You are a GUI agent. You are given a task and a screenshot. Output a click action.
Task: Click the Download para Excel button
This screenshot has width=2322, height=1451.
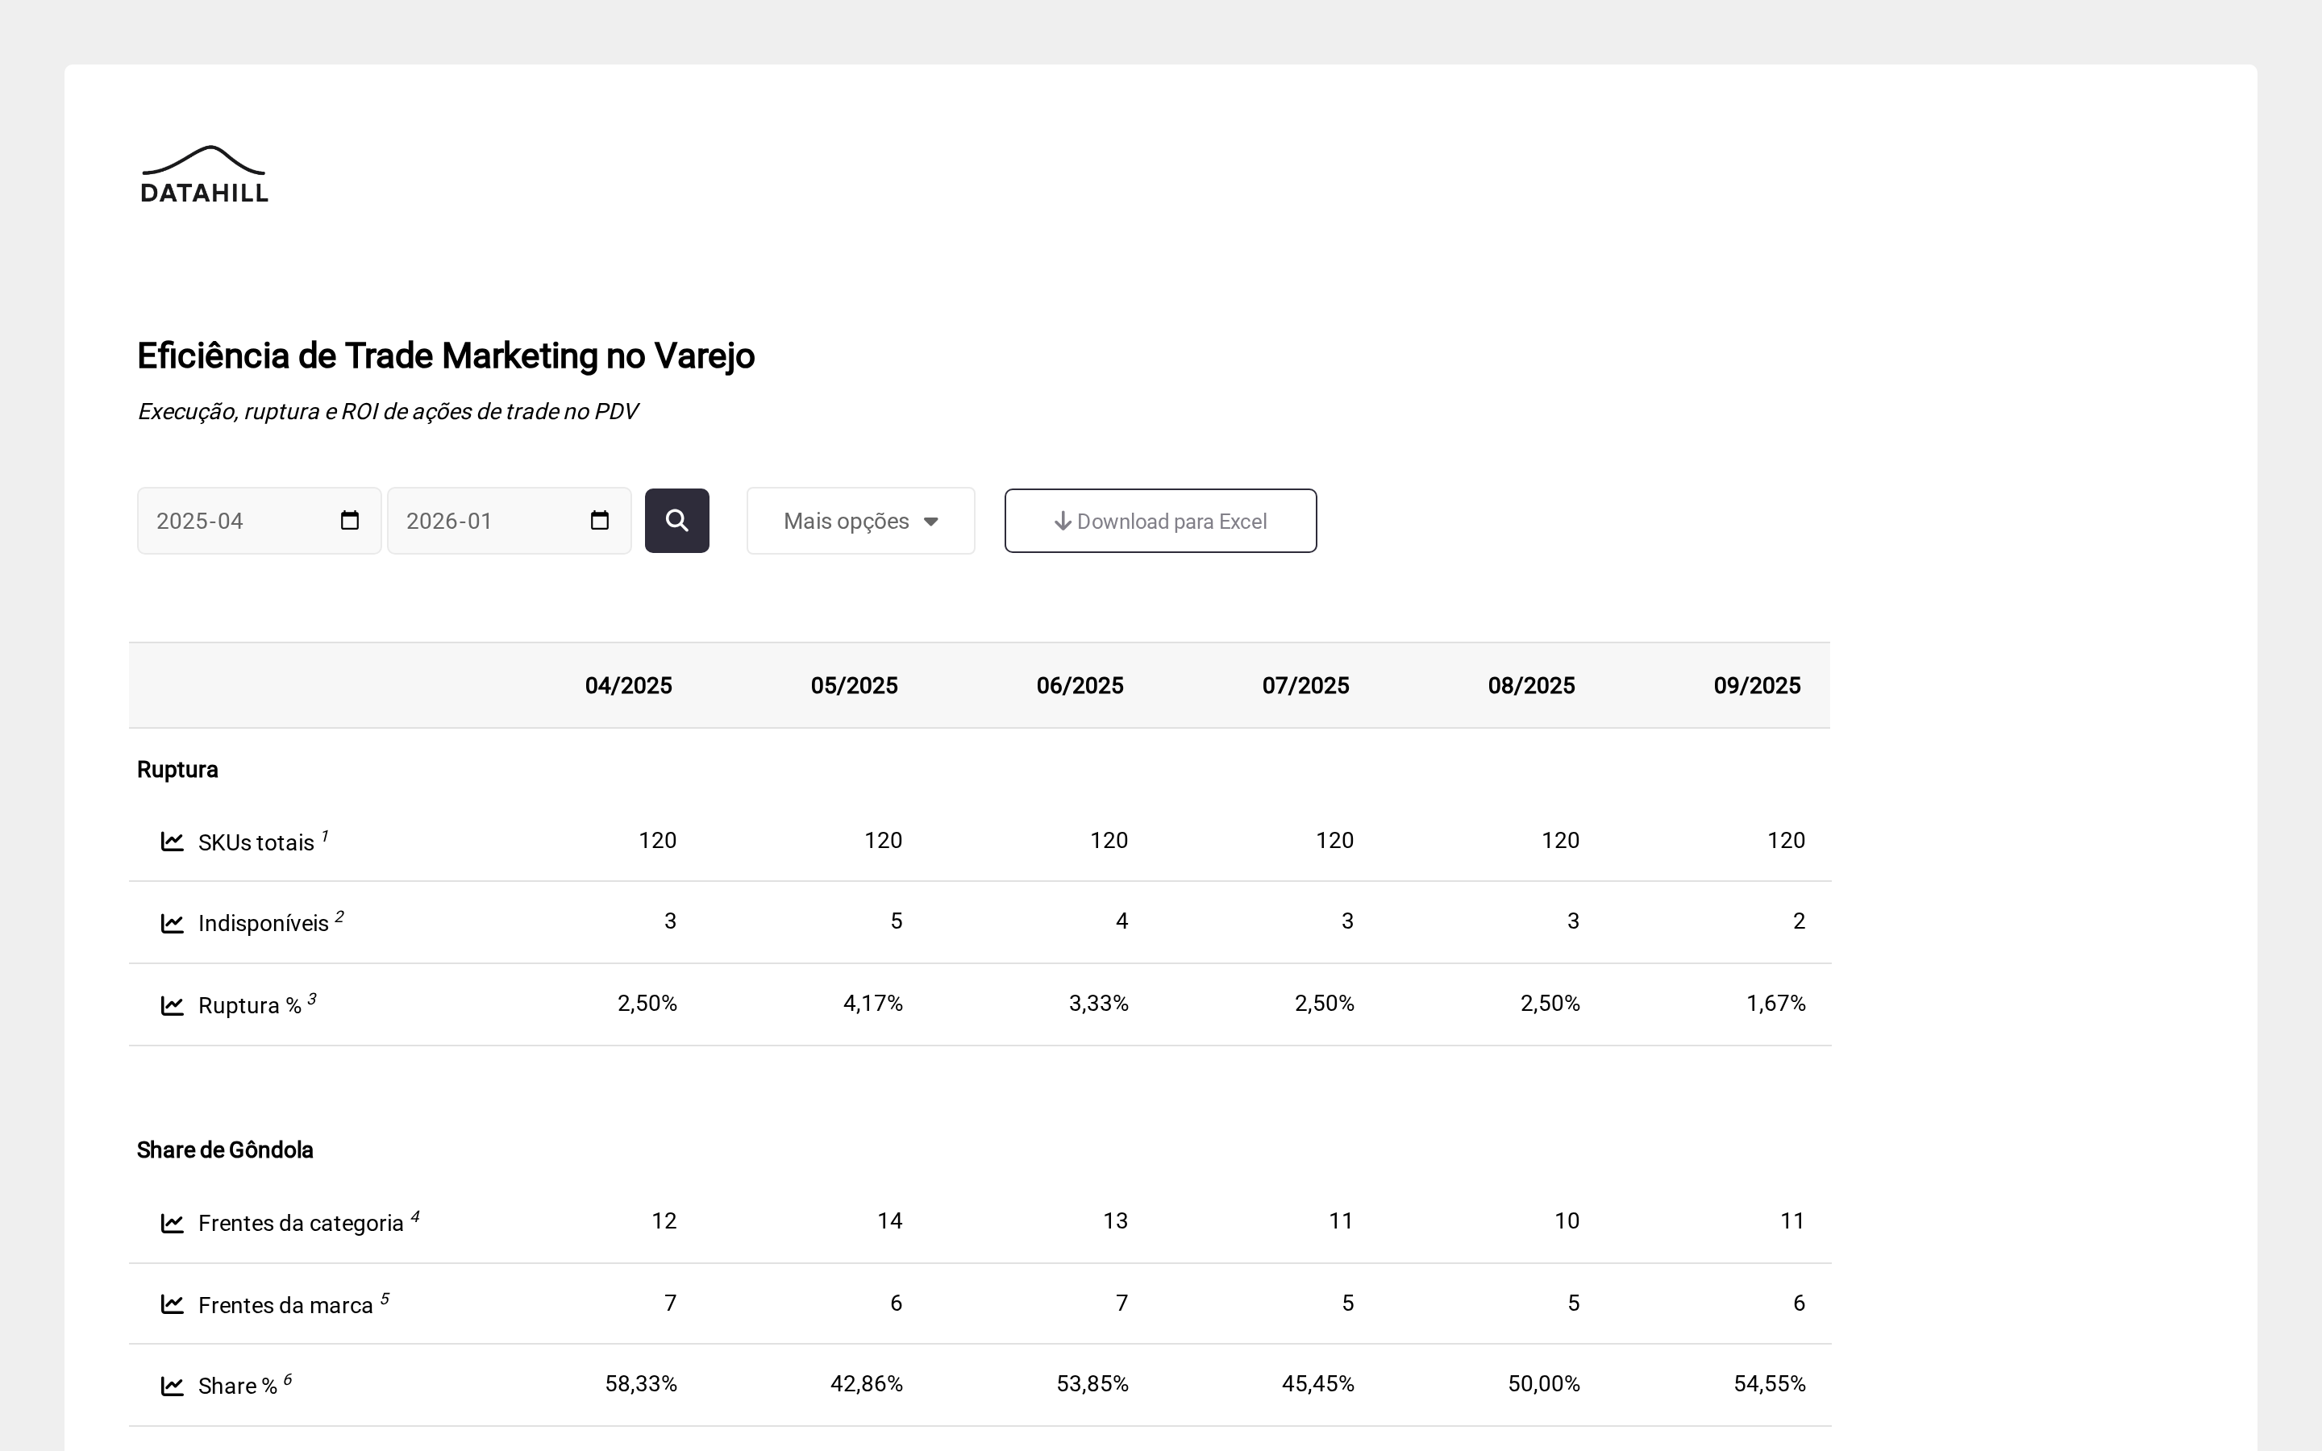point(1160,521)
